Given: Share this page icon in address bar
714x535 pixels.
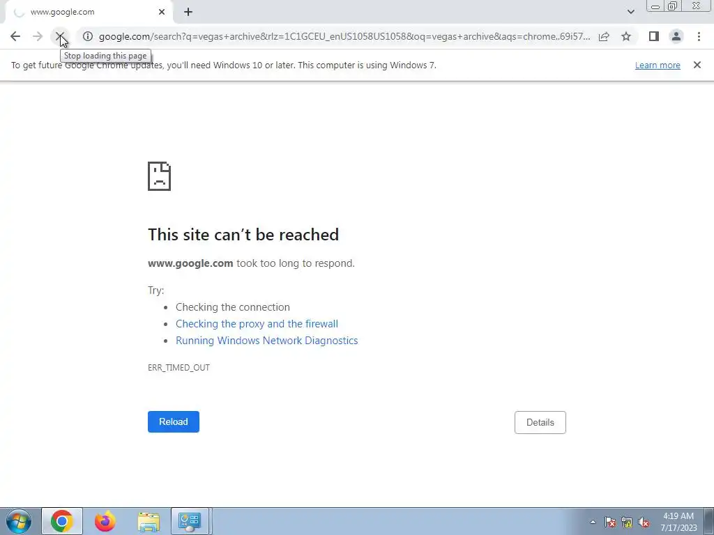Looking at the screenshot, I should 604,36.
